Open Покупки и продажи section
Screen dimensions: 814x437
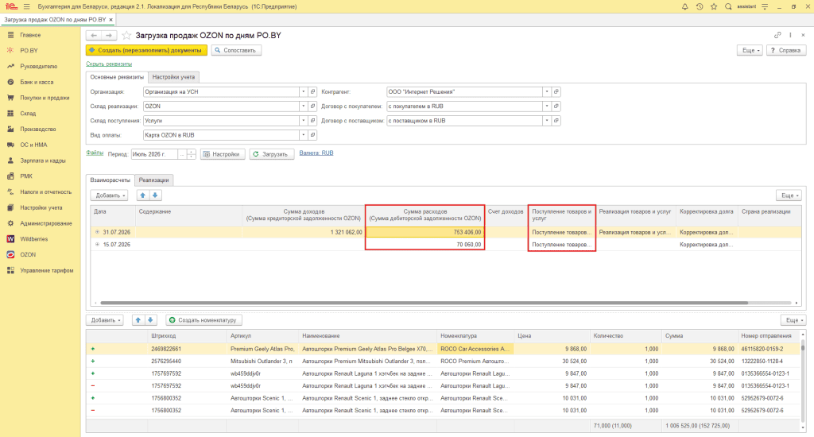coord(45,98)
